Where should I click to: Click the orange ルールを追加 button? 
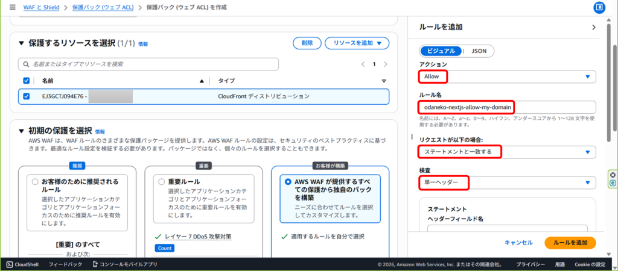(570, 243)
